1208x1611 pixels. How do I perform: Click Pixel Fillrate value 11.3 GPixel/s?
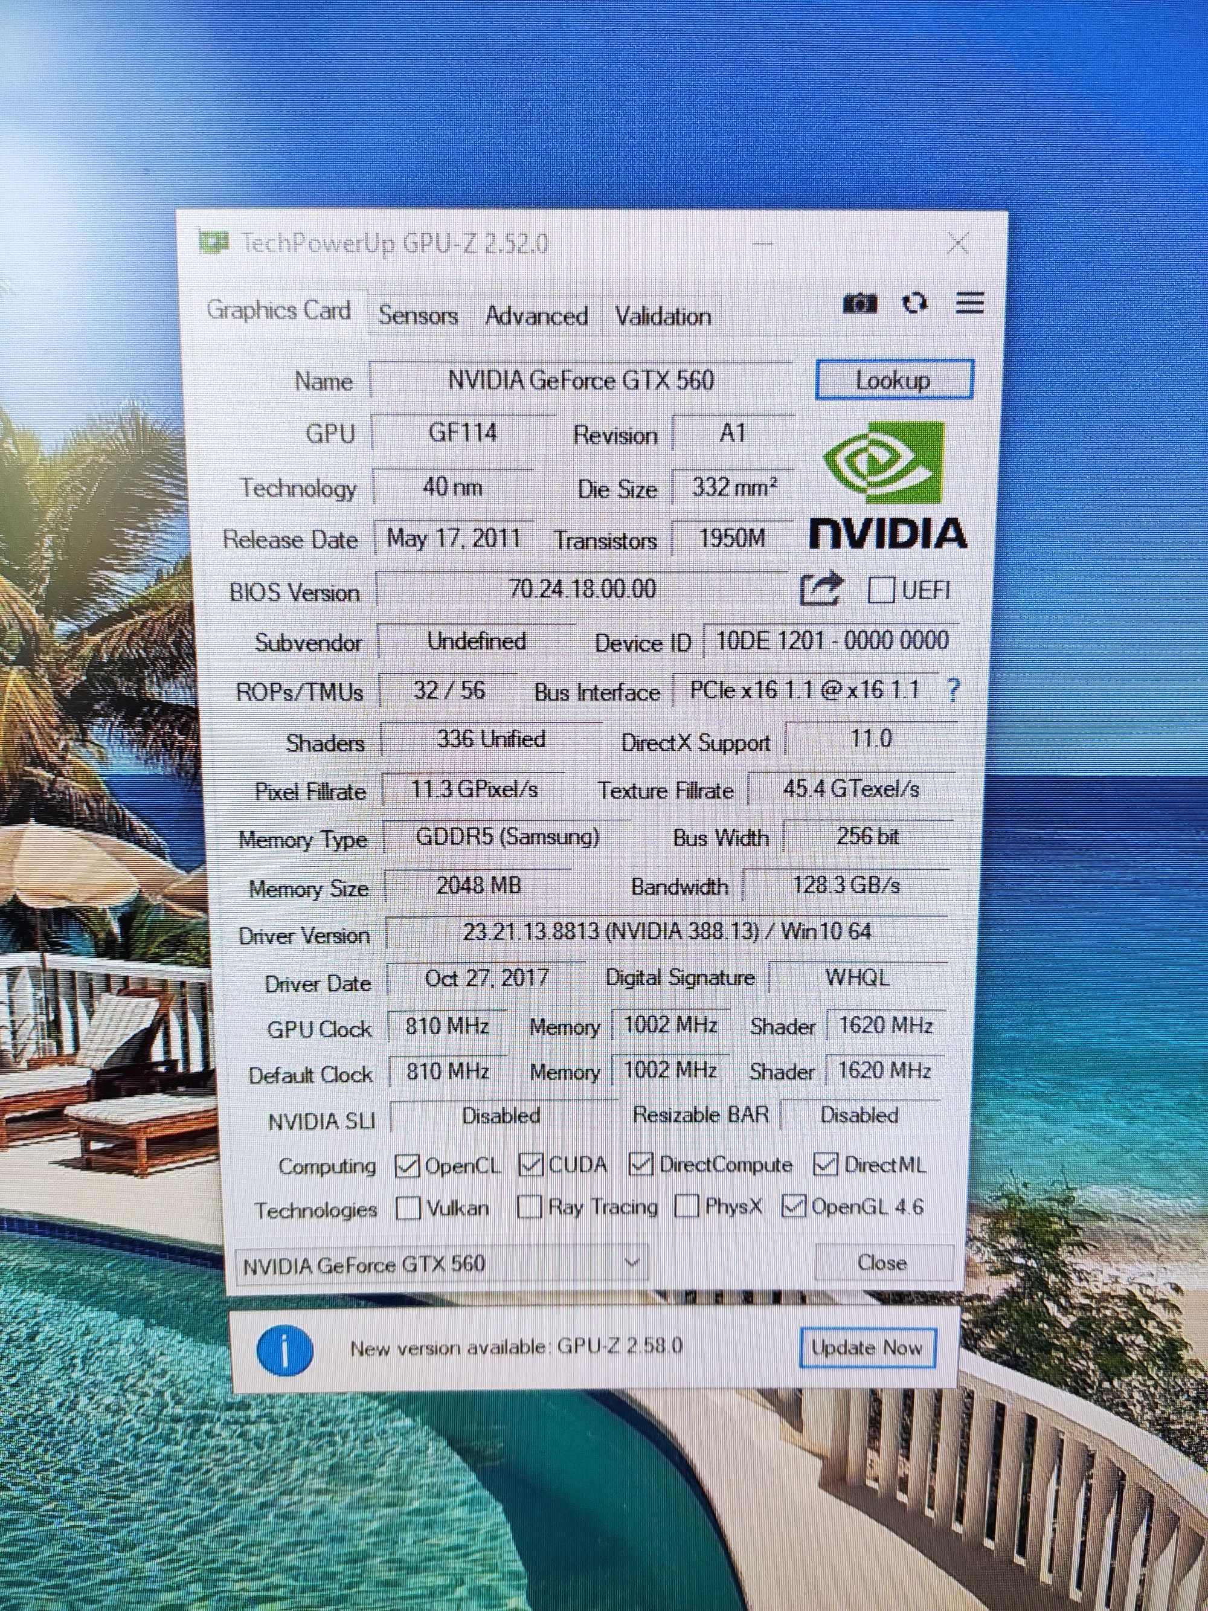tap(474, 789)
